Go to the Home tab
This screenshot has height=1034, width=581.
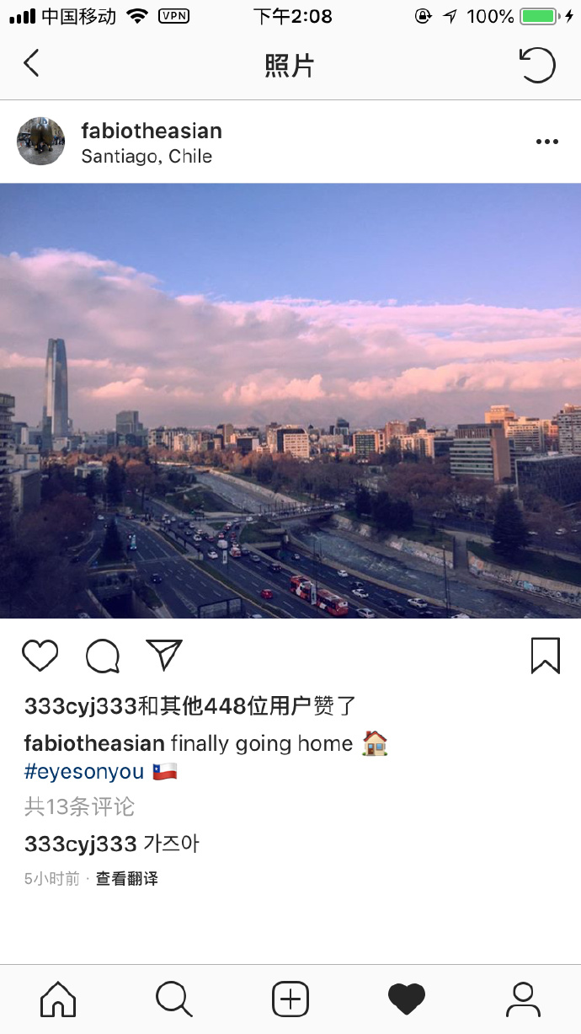[x=58, y=999]
